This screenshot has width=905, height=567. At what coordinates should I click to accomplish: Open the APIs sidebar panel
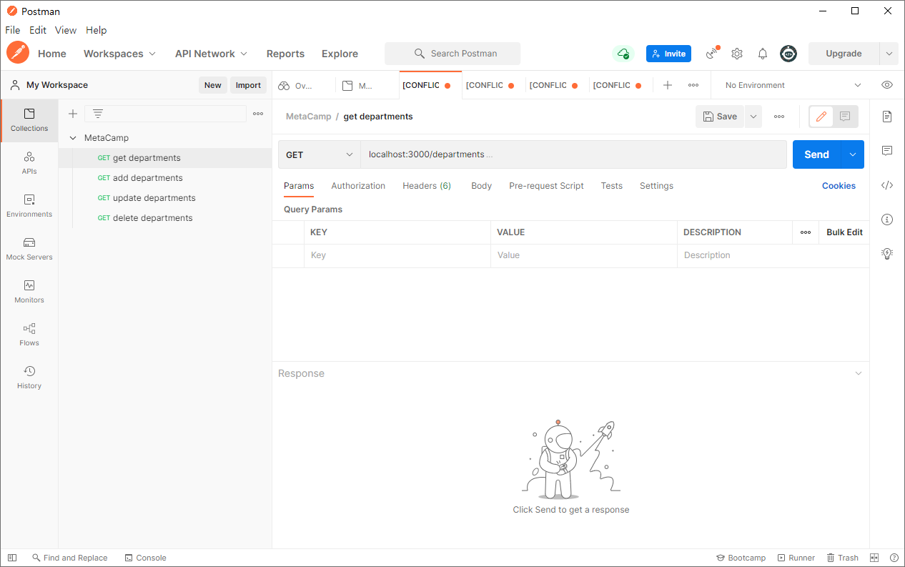coord(29,163)
